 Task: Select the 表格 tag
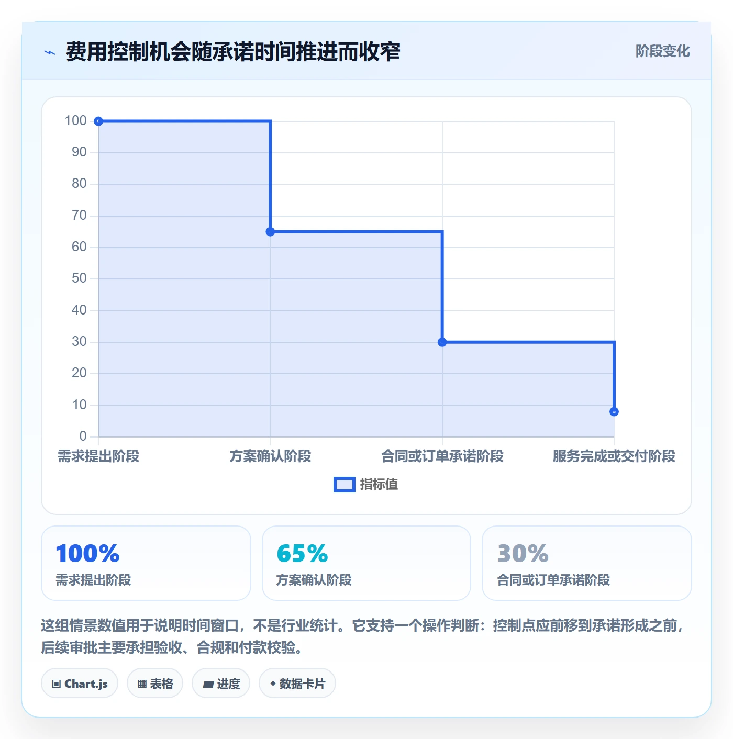(155, 684)
